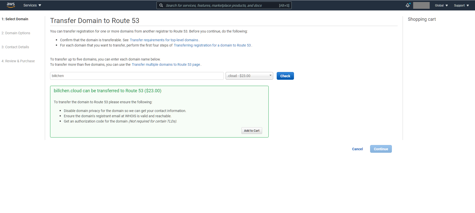Click the Get an authorization code bullet

point(120,121)
